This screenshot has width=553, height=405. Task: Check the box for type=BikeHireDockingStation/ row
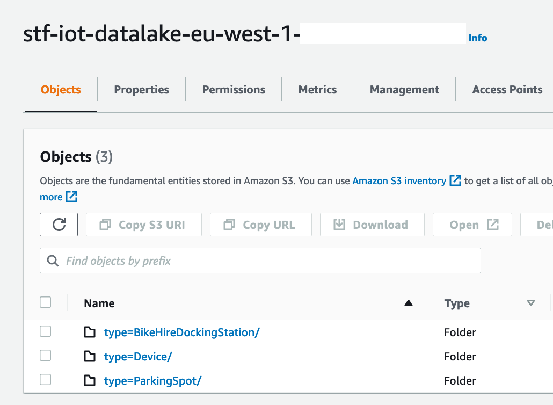(x=46, y=331)
